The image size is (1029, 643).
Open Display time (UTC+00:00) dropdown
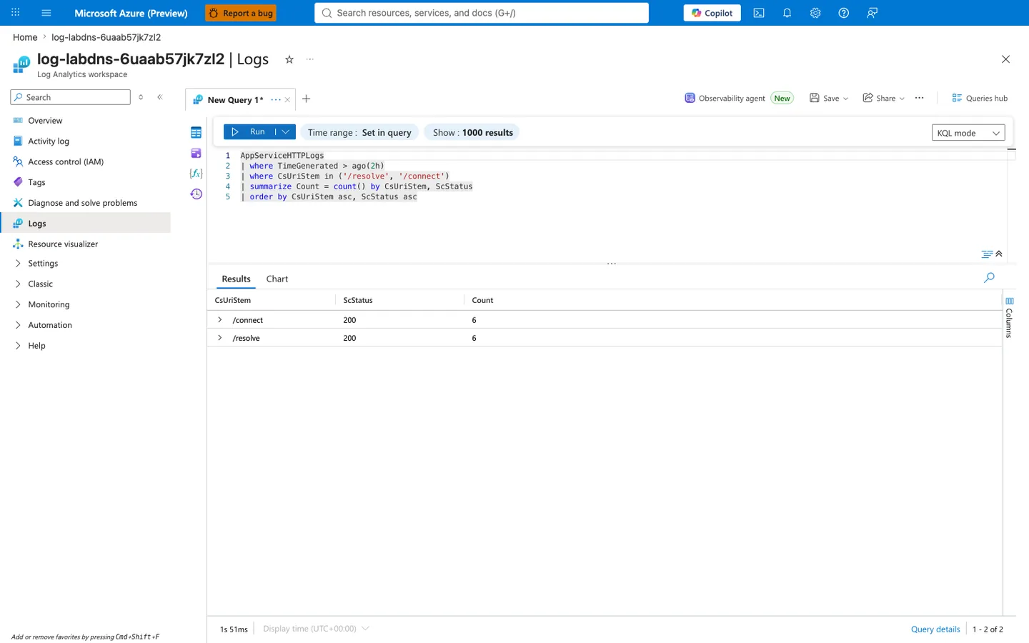(316, 629)
